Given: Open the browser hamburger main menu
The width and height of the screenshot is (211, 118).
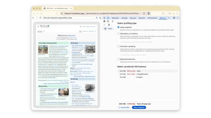Looking at the screenshot, I should 177,13.
